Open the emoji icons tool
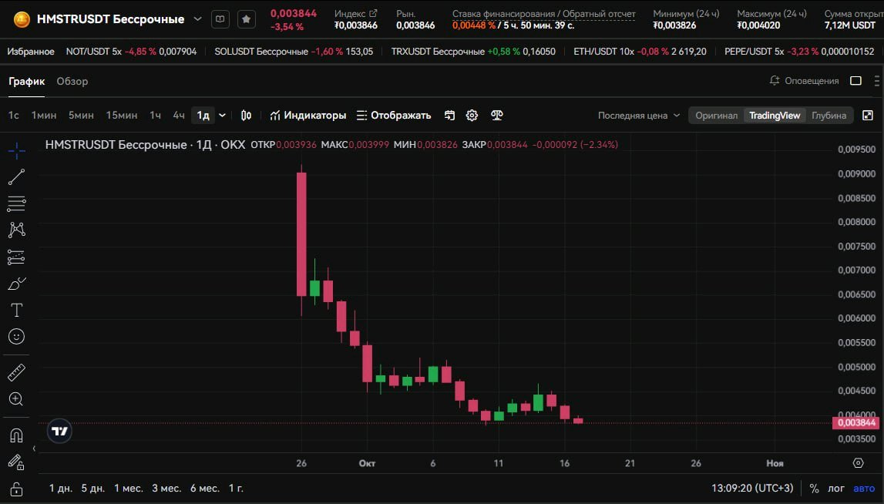The image size is (884, 504). pyautogui.click(x=16, y=337)
